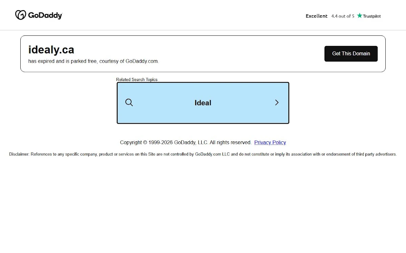Screen dimensions: 406x253
Task: Click the idealy.ca domain heading
Action: tap(51, 50)
